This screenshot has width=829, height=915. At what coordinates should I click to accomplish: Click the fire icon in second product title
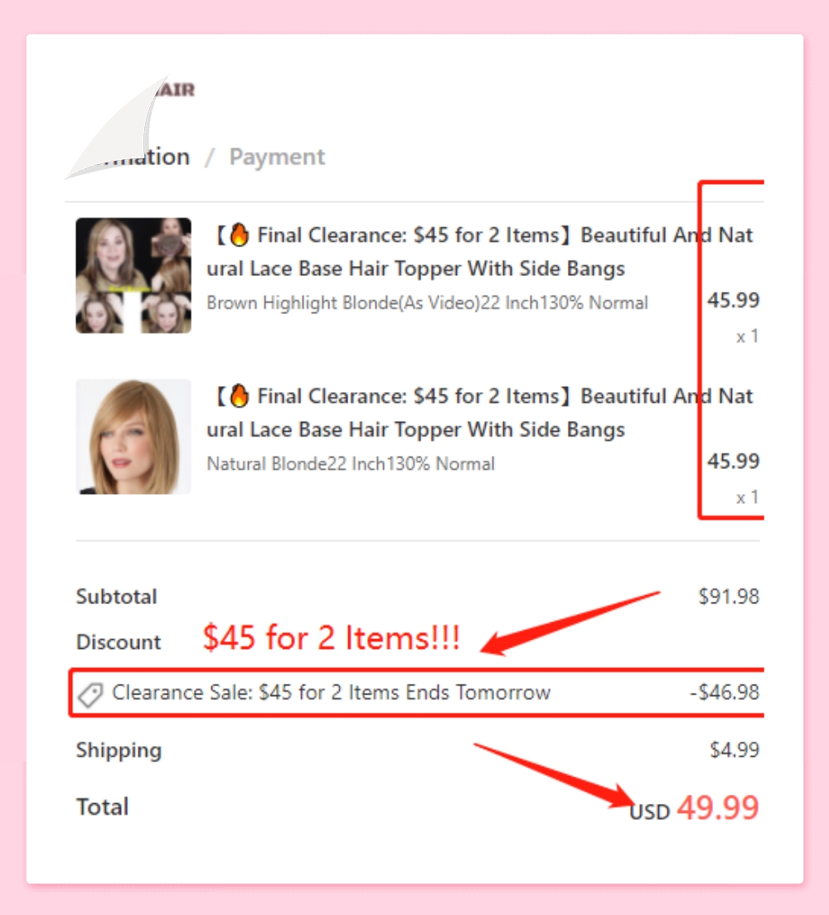[x=240, y=395]
